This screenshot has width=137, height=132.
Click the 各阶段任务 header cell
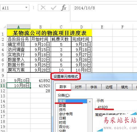tap(19, 39)
